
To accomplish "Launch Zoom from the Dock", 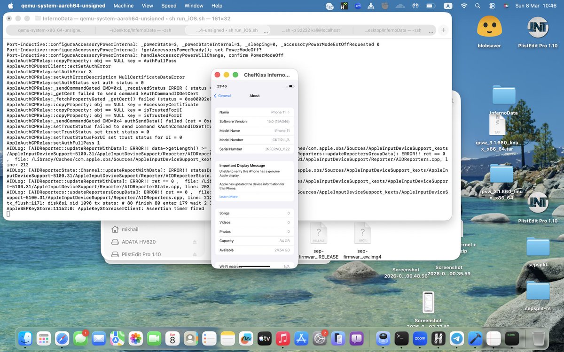I will [x=419, y=338].
